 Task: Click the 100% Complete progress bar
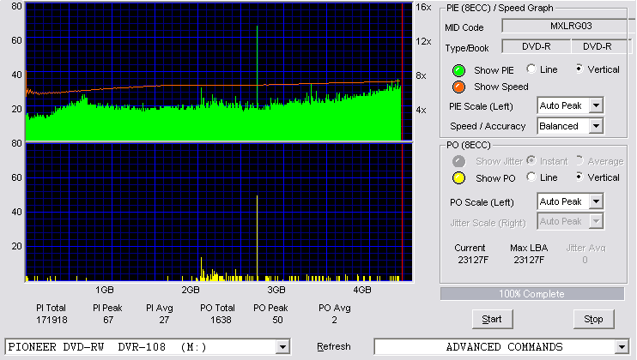532,294
